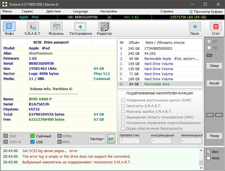Open the Меню menu
The image size is (225, 171).
(7, 11)
